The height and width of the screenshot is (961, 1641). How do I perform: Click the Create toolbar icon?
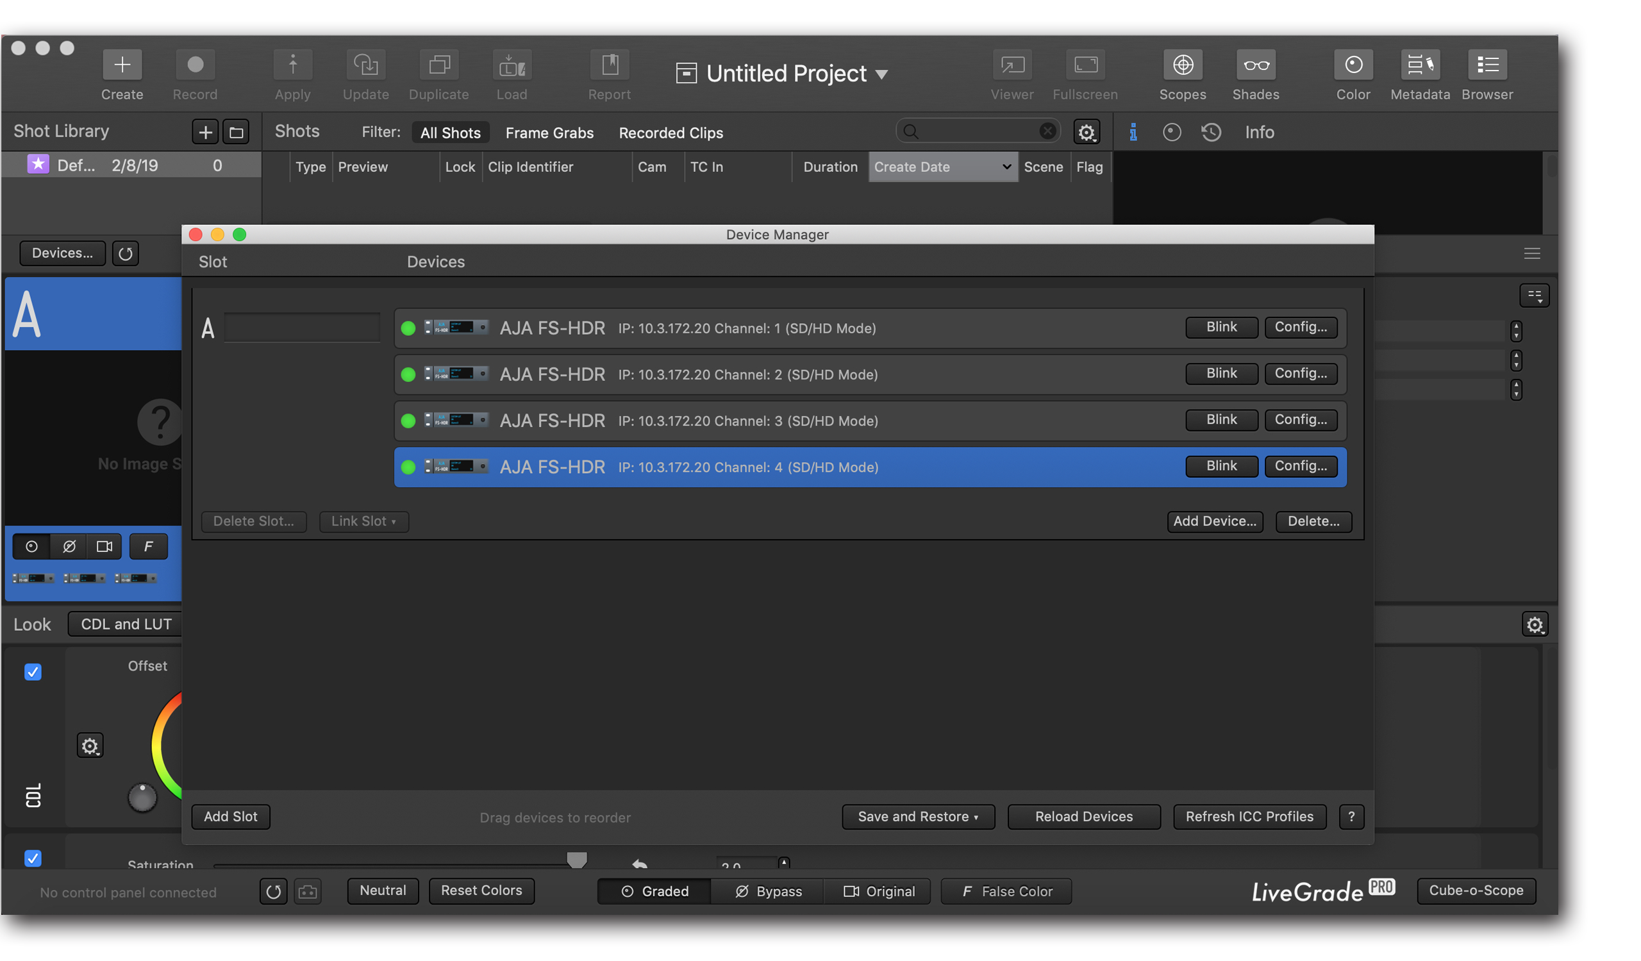122,65
